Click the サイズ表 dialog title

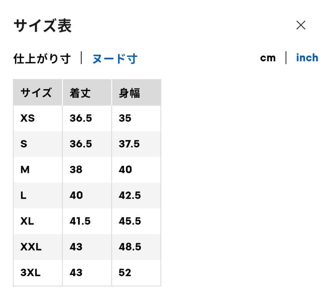coord(43,26)
